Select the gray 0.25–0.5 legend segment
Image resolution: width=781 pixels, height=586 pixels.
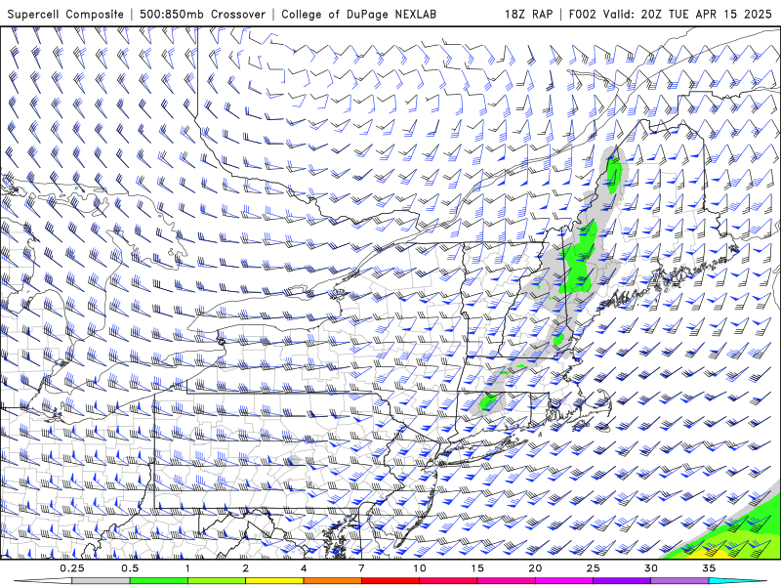point(101,581)
